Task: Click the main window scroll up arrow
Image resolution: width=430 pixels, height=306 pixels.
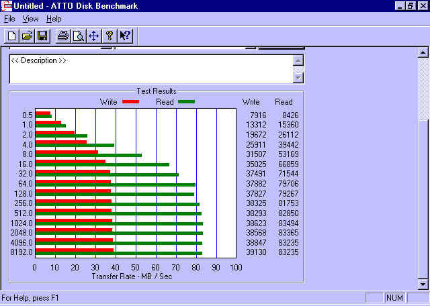Action: [423, 52]
